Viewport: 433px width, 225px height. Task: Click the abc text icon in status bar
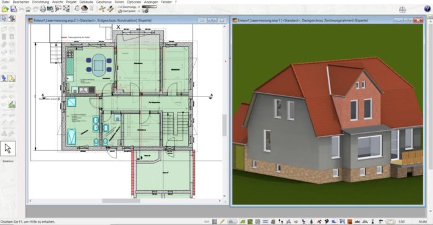click(358, 221)
